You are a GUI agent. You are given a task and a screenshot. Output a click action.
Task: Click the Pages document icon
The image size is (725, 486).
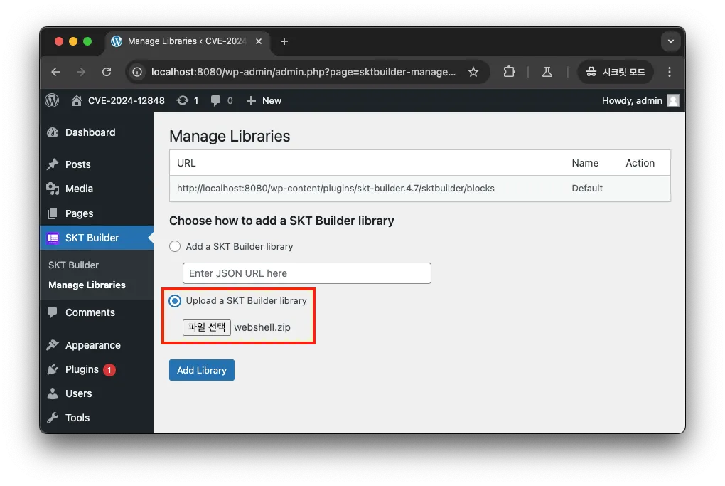point(53,213)
